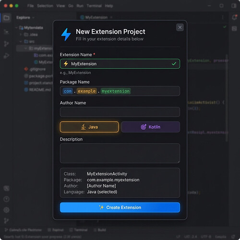The height and width of the screenshot is (240, 240).
Task: Click the '[Author Name]' summary text
Action: [x=101, y=186]
